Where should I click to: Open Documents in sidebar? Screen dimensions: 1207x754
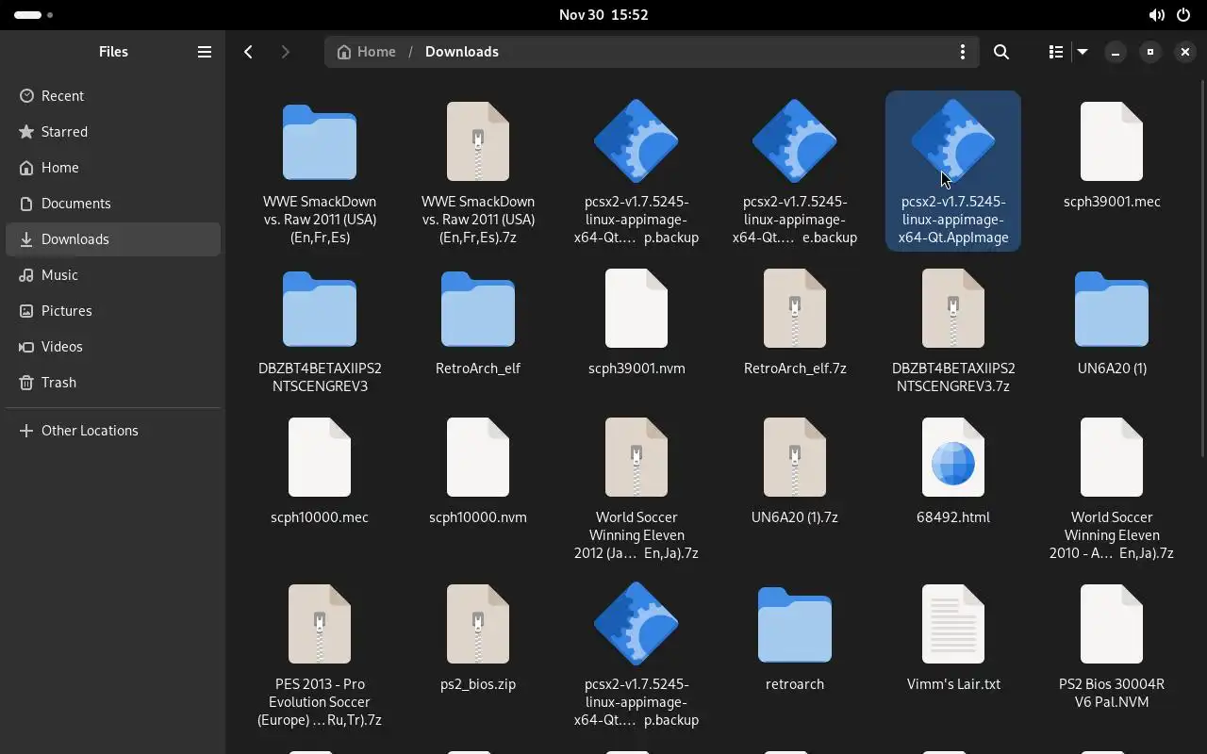[x=113, y=204]
